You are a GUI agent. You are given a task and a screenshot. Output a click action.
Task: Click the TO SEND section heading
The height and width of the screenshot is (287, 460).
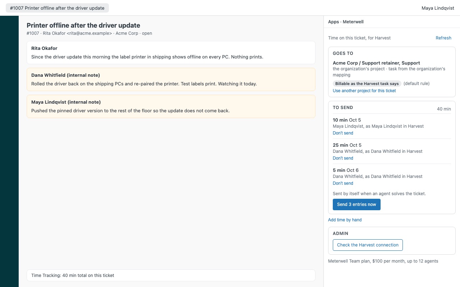pyautogui.click(x=343, y=108)
